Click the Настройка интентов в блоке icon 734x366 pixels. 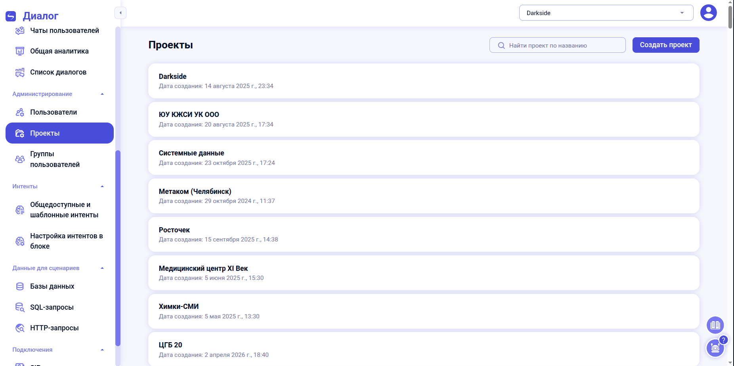(x=20, y=241)
